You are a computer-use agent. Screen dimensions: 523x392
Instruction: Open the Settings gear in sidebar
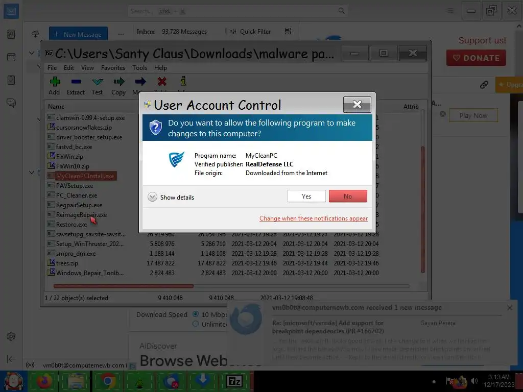(x=11, y=336)
